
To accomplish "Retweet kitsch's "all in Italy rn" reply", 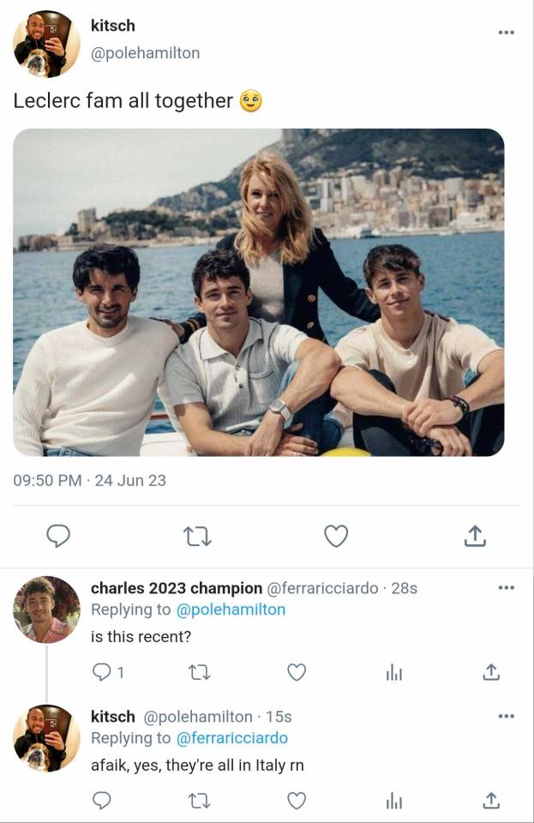I will click(x=199, y=801).
